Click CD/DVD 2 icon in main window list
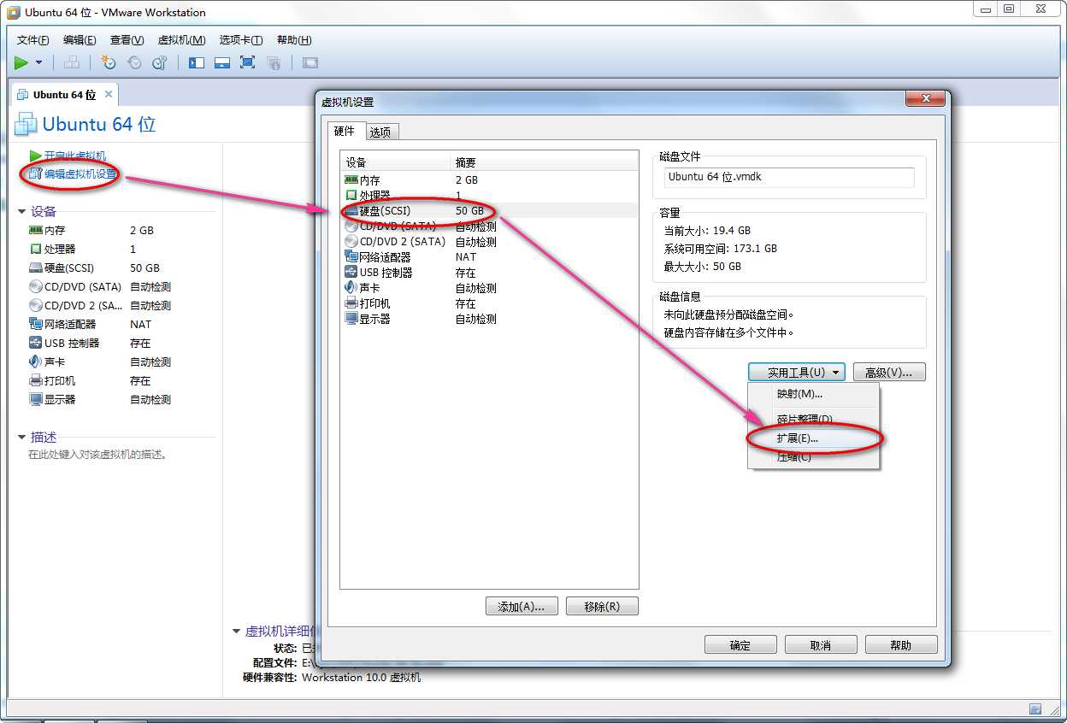1067x723 pixels. click(x=36, y=306)
